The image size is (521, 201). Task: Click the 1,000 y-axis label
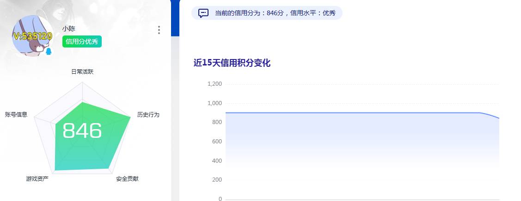pyautogui.click(x=215, y=103)
